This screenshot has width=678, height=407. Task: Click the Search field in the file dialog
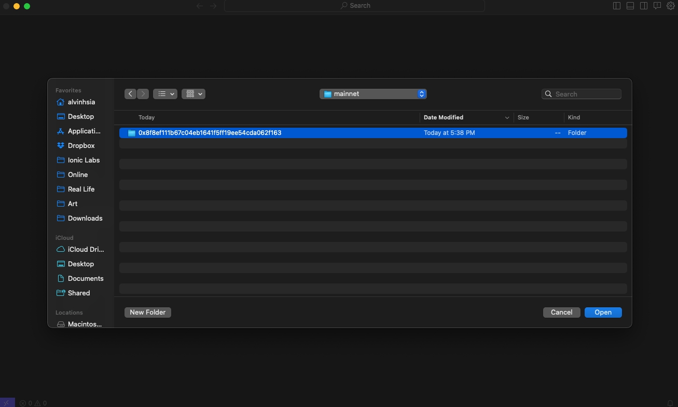[x=581, y=94]
